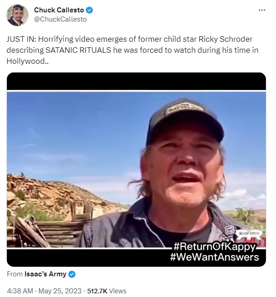Visit the @ChuckCallesto handle
This screenshot has height=297, width=276.
tap(60, 19)
